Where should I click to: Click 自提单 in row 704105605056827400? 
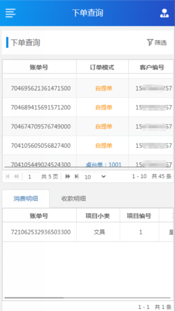(x=104, y=146)
